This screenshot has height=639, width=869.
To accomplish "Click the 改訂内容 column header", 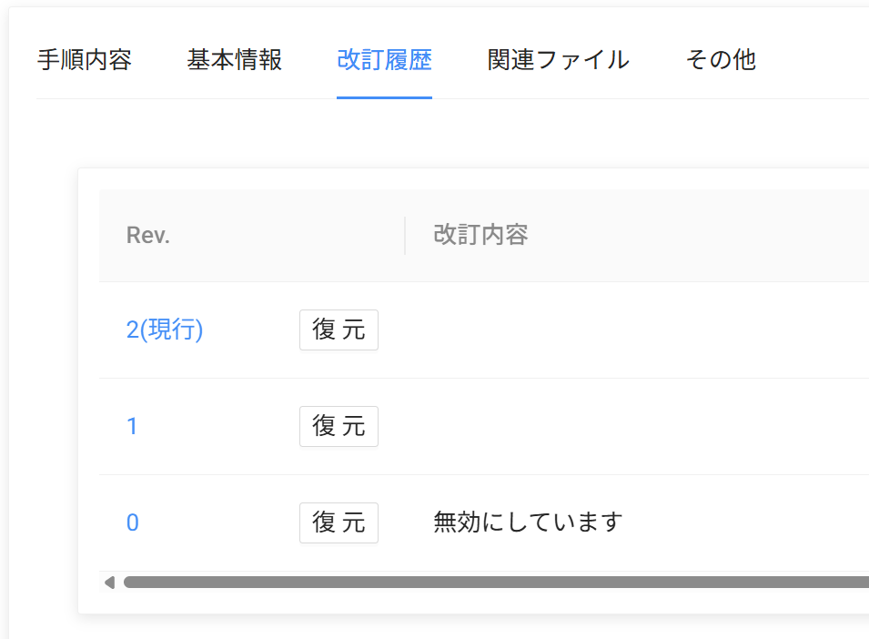I will point(480,236).
